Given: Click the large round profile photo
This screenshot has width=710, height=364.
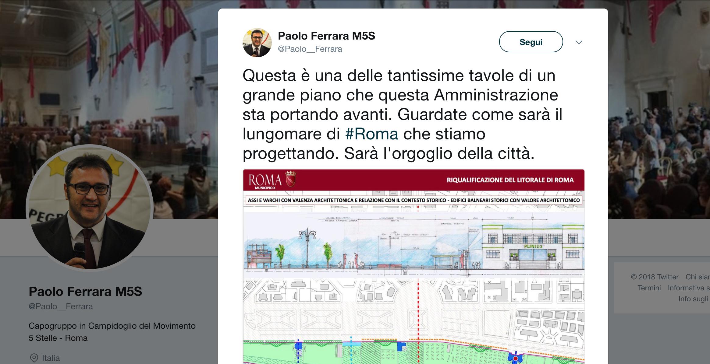Looking at the screenshot, I should click(x=89, y=208).
